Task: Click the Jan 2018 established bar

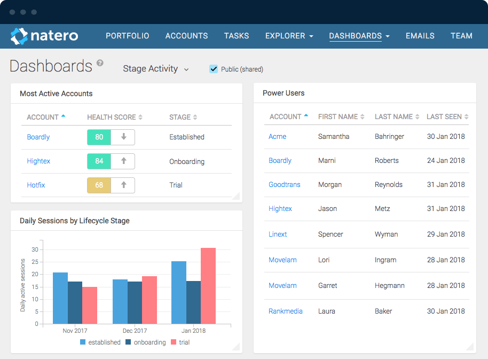Action: (x=179, y=292)
